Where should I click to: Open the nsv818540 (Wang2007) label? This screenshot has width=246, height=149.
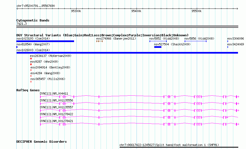click(x=33, y=44)
